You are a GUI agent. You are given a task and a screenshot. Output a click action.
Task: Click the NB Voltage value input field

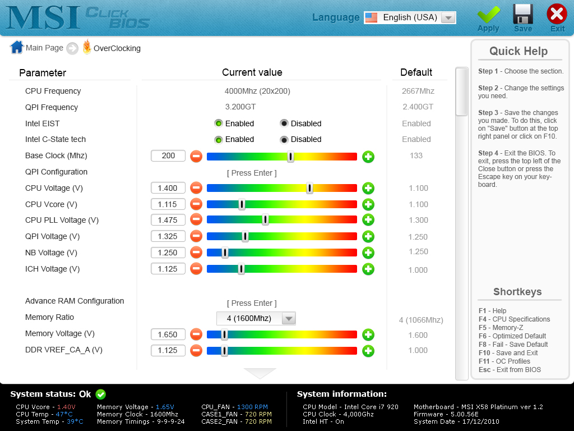(x=168, y=253)
